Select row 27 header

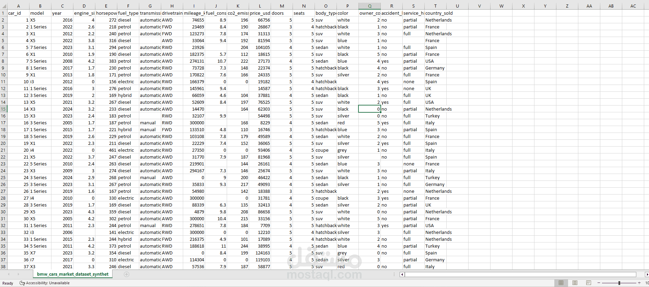pos(3,191)
